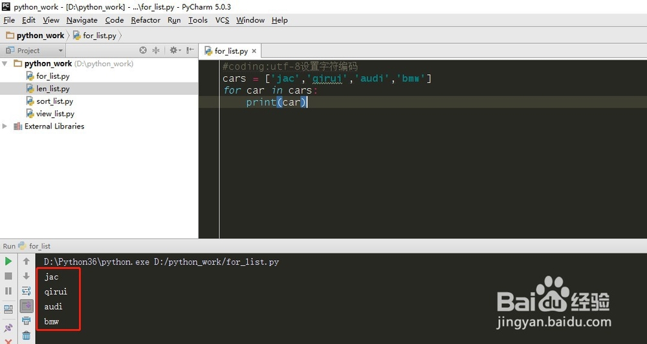The height and width of the screenshot is (344, 647).
Task: Click the D:\Python36\python.exe command line in console
Action: pyautogui.click(x=161, y=261)
